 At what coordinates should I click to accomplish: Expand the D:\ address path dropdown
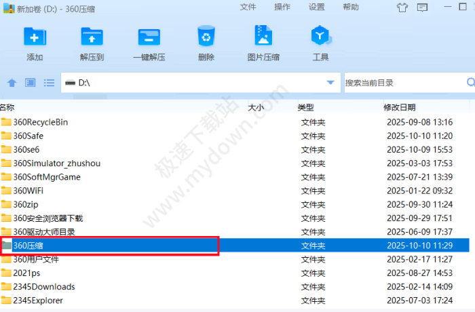coord(330,83)
